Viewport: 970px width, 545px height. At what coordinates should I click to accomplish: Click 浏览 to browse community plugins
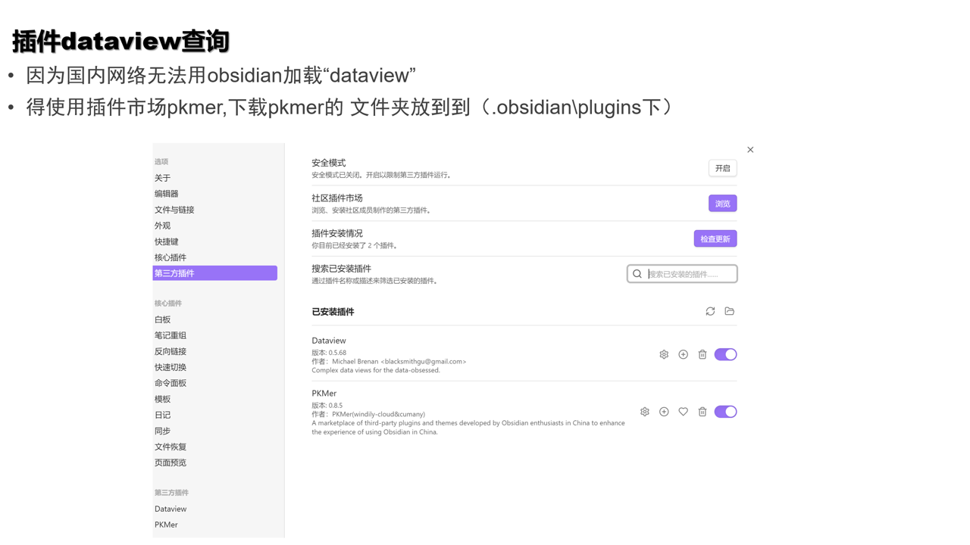click(722, 204)
